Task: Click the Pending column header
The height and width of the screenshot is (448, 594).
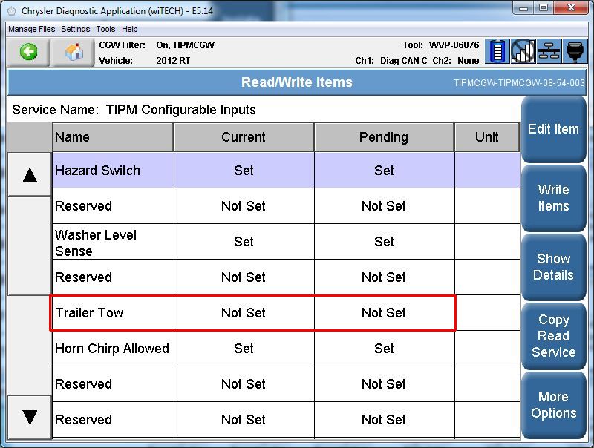Action: (x=384, y=137)
